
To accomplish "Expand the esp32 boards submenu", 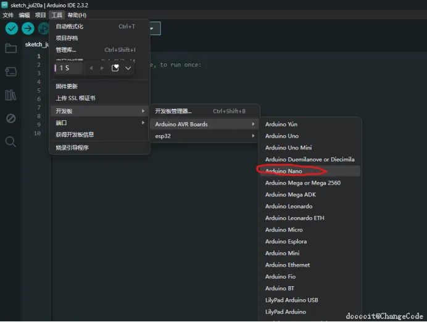I will 204,136.
